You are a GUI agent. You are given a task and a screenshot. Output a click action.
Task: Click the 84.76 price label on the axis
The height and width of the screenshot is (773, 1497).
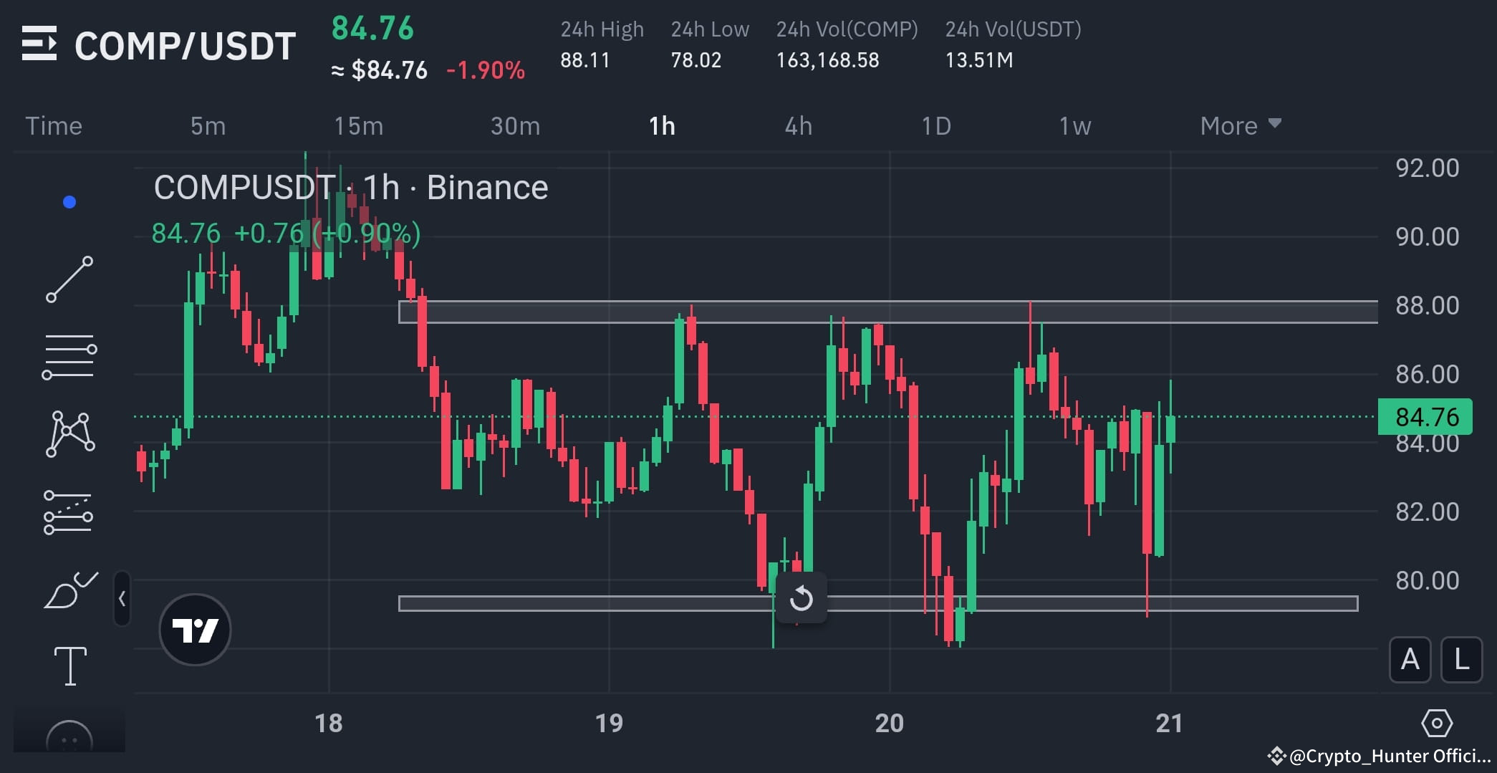1425,416
